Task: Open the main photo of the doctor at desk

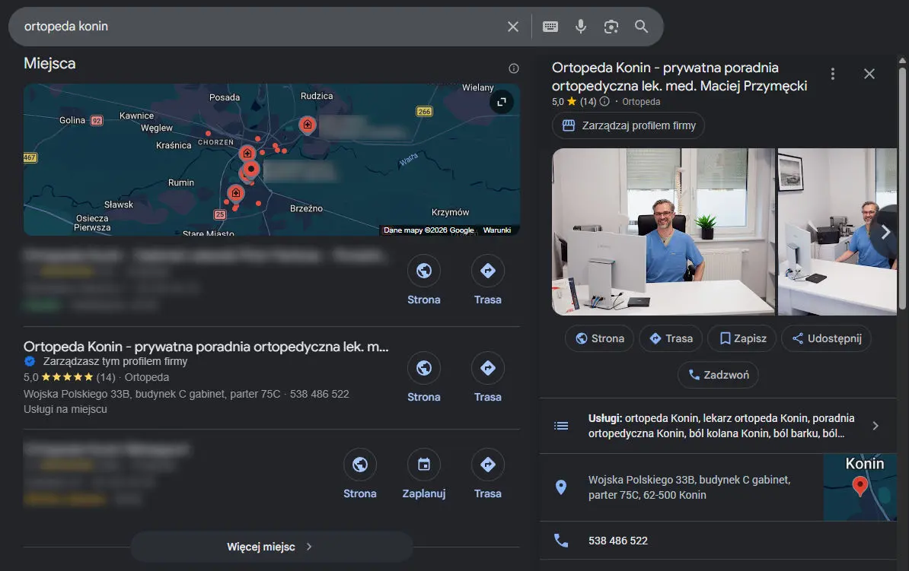Action: tap(663, 232)
